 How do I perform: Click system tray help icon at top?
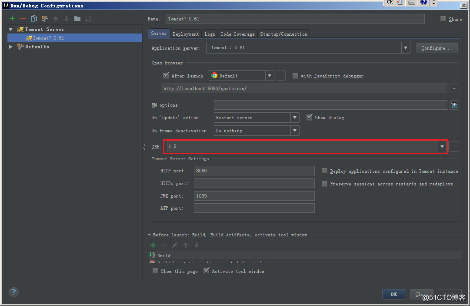point(423,3)
